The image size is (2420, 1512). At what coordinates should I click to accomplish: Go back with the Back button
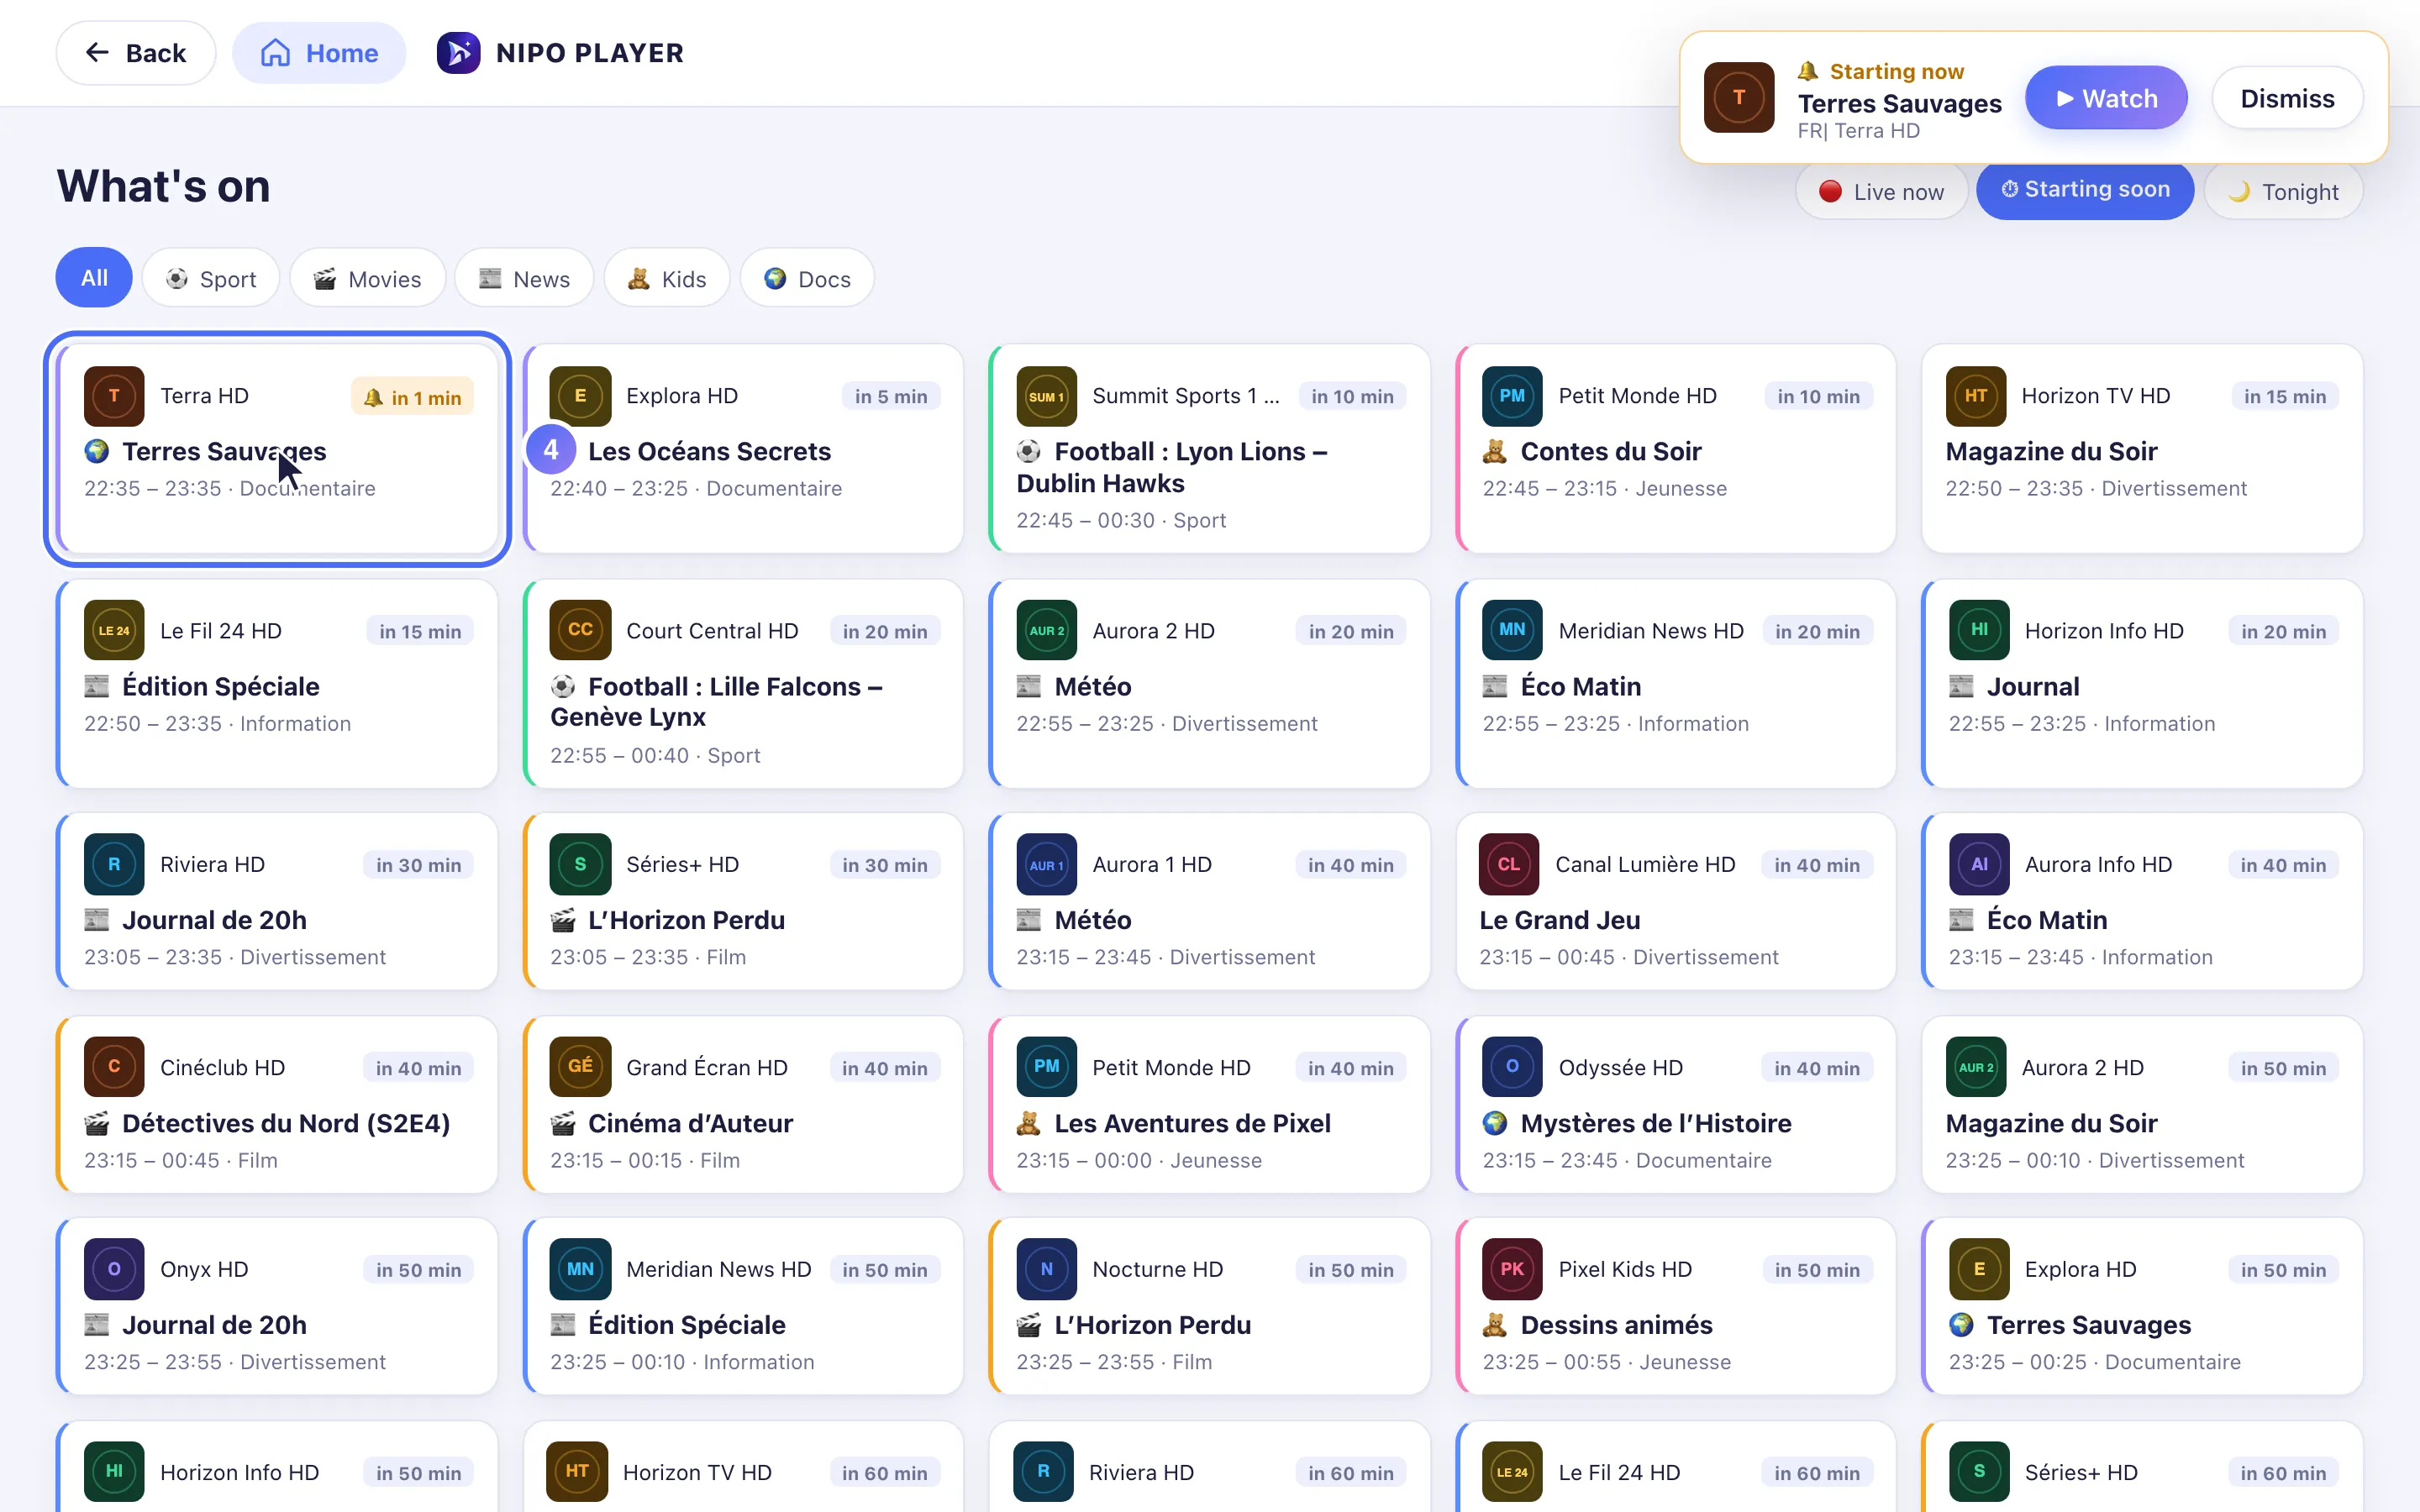point(136,53)
